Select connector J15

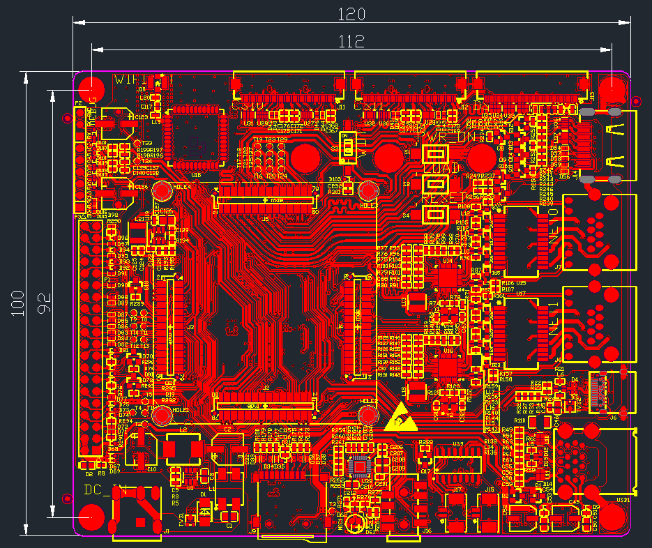coord(487,512)
